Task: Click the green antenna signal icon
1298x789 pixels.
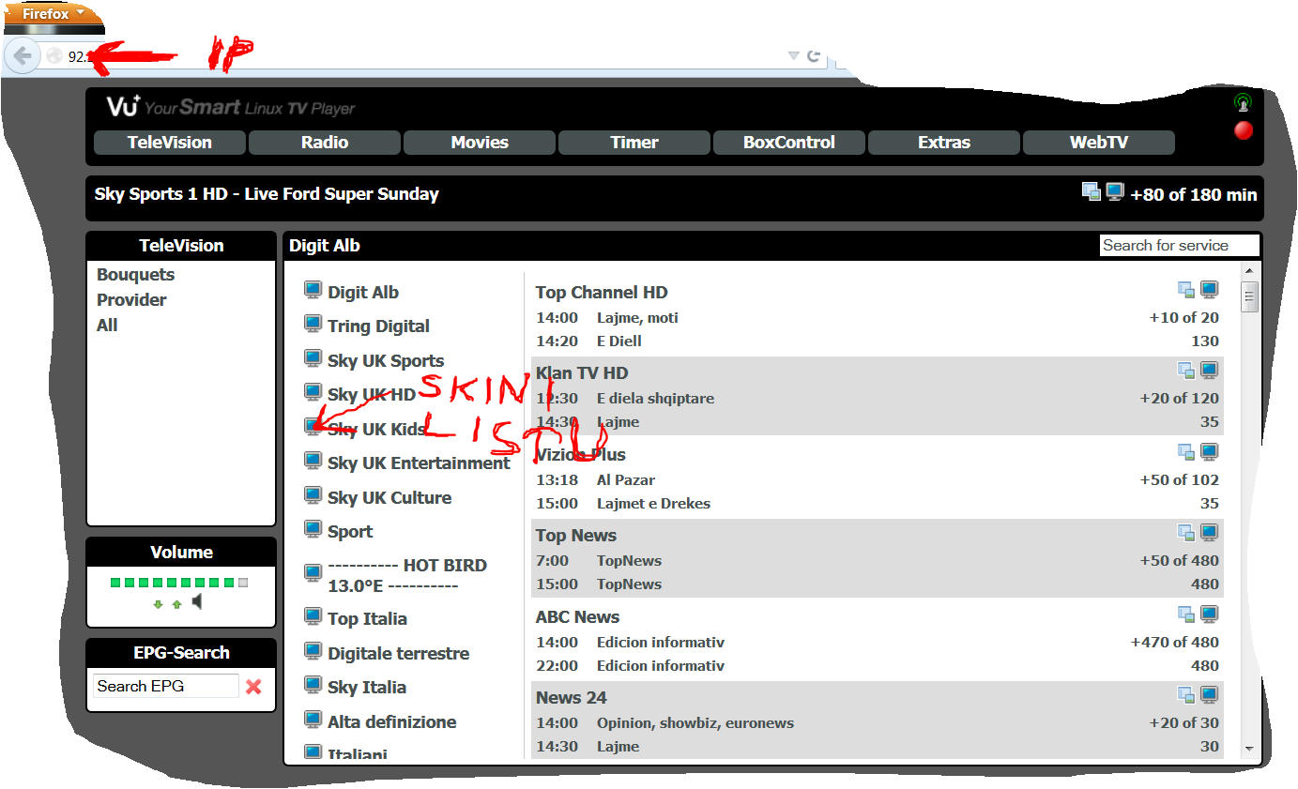Action: (1243, 103)
